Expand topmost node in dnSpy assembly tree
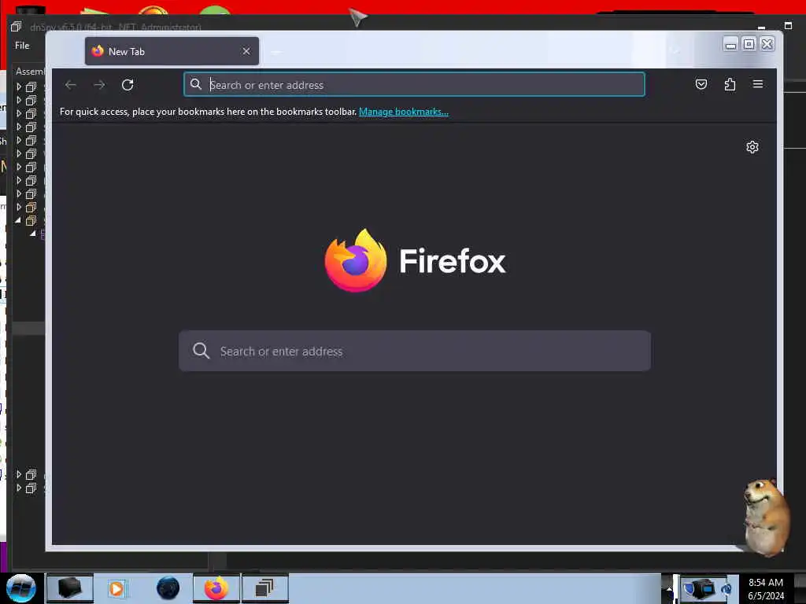806x604 pixels. click(x=19, y=87)
